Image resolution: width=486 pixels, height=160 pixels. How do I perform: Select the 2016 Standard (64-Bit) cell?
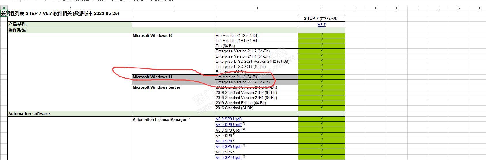coord(256,108)
